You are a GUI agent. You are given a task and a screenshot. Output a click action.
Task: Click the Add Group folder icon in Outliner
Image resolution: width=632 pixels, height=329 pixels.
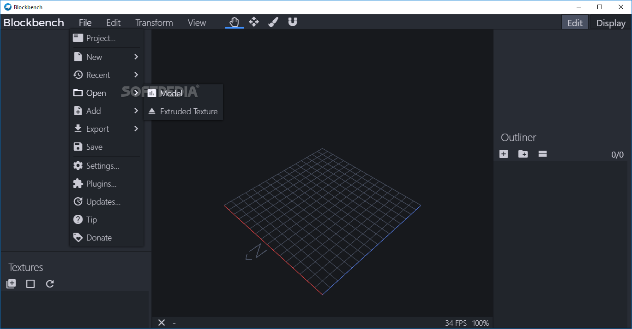pos(523,154)
